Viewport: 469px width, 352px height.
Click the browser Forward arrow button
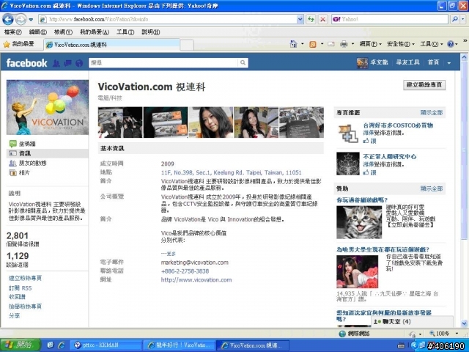coord(21,20)
